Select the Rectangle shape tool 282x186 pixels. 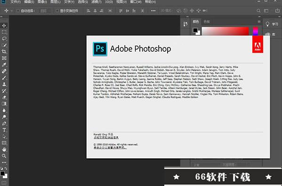(4, 143)
